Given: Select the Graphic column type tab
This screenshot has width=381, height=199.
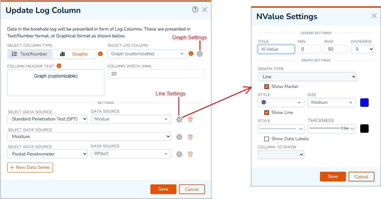Looking at the screenshot, I should [74, 54].
